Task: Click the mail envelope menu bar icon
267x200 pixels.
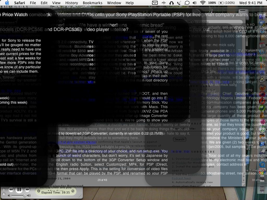Action: click(x=155, y=3)
